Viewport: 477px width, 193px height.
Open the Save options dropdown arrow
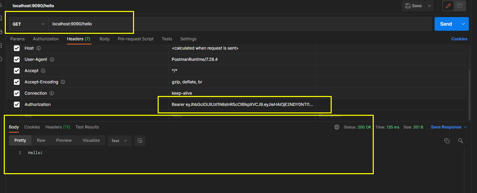coord(429,6)
